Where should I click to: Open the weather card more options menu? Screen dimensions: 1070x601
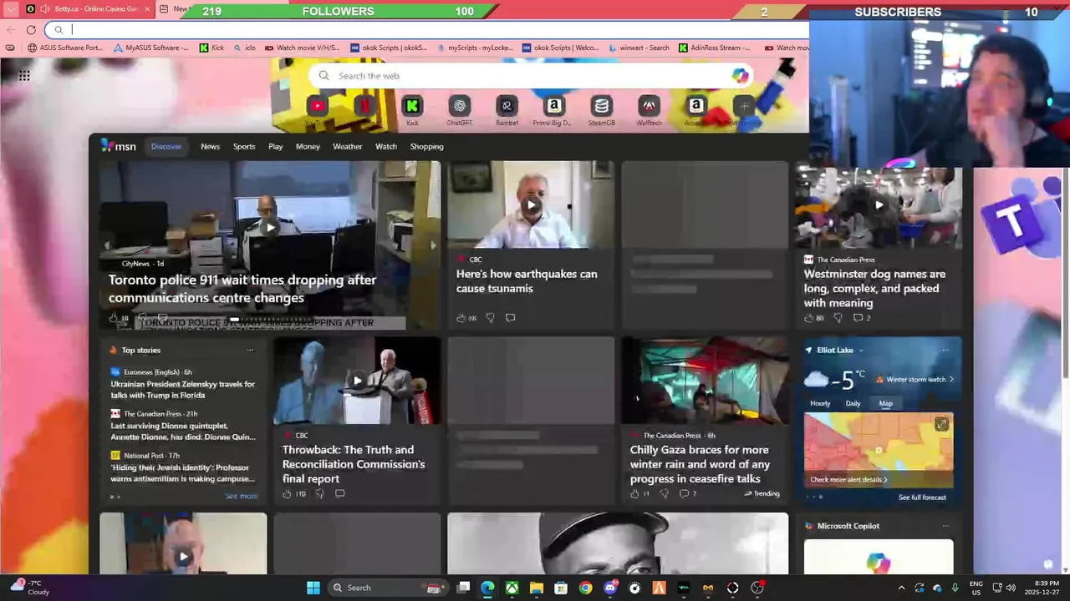click(945, 351)
